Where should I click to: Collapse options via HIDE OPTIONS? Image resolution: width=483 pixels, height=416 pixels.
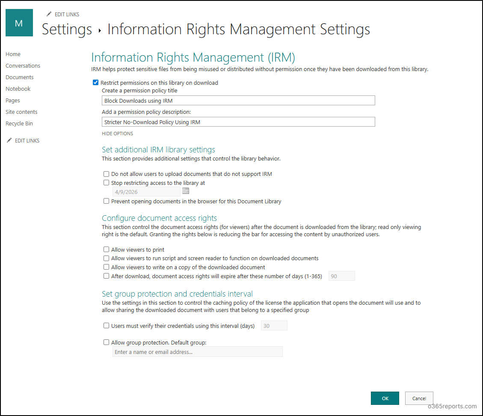117,133
